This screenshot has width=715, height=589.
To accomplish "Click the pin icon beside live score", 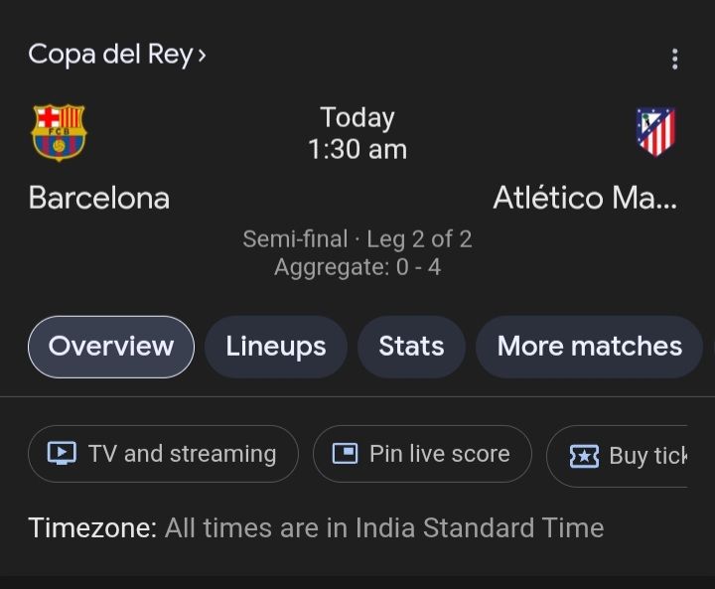I will (345, 454).
